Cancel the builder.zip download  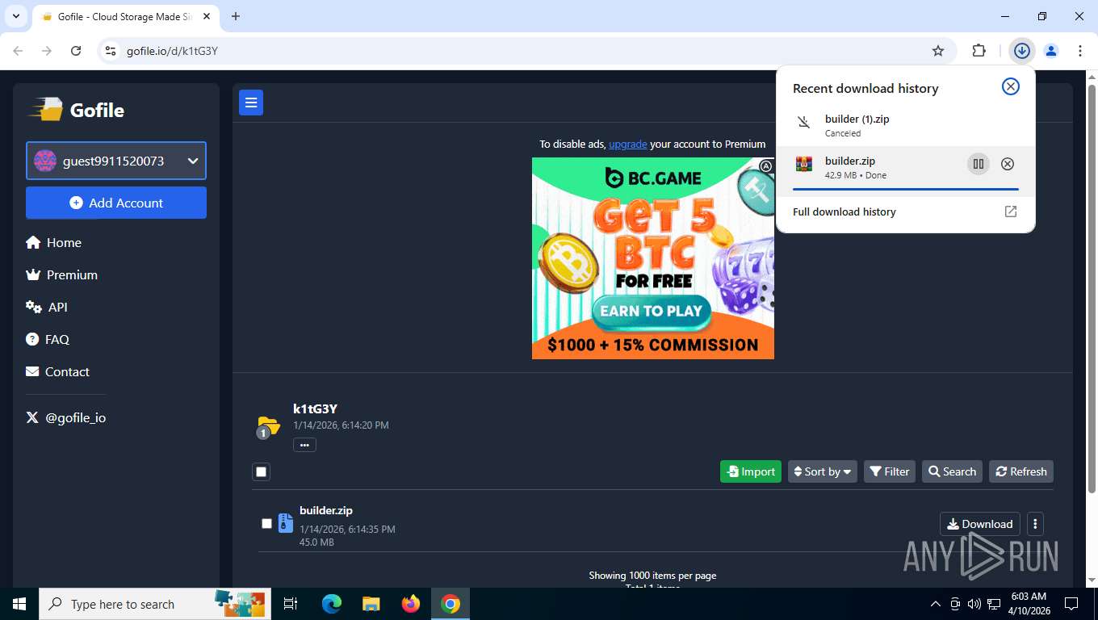click(1008, 164)
